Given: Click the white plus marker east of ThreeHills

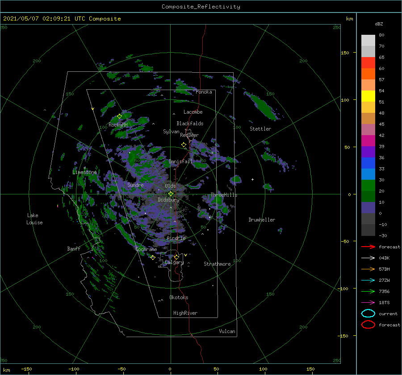Looking at the screenshot, I should [252, 179].
